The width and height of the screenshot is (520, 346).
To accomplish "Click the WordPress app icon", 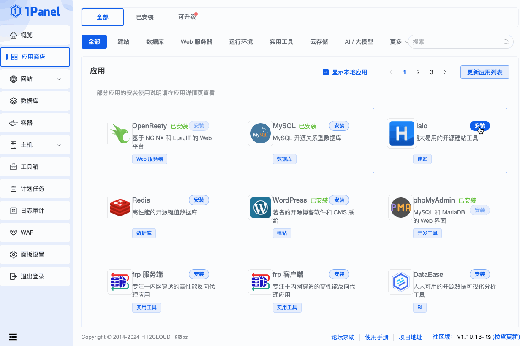I will click(x=261, y=208).
